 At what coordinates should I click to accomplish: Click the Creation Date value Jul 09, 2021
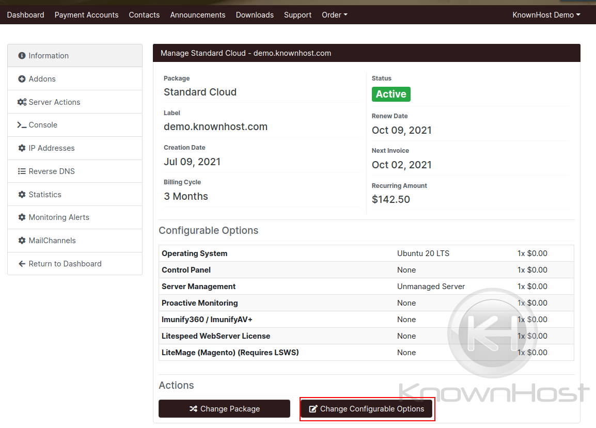coord(192,162)
